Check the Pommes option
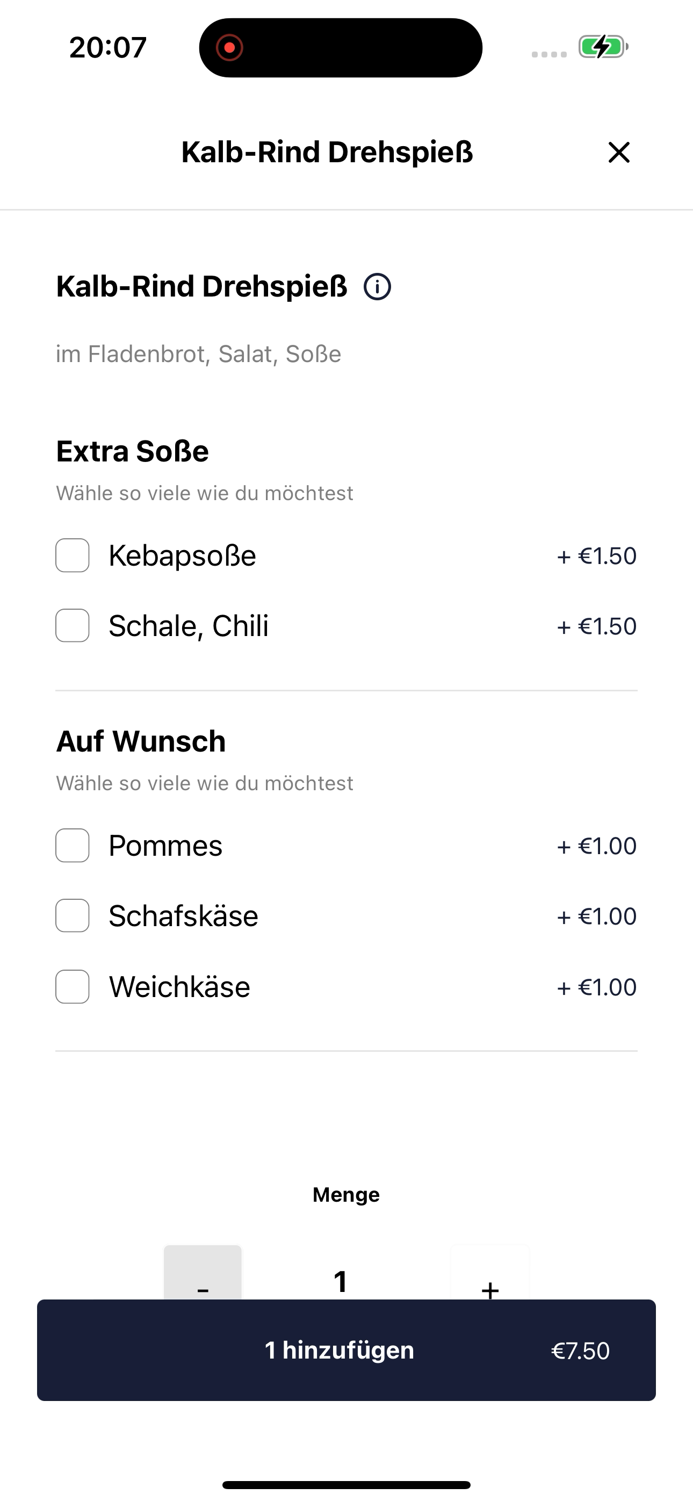Screen dimensions: 693x1502 point(73,846)
